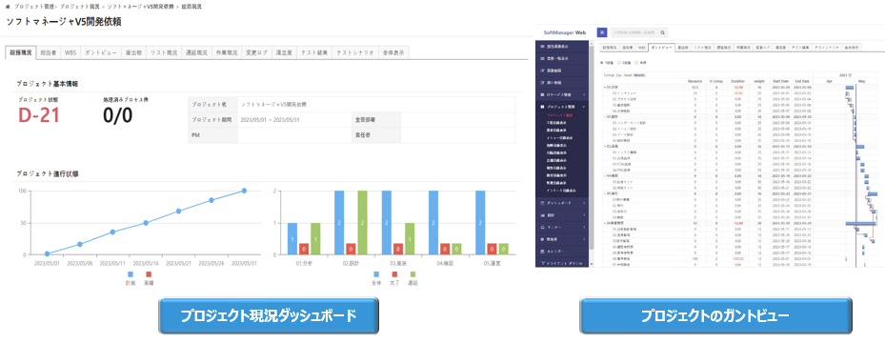Click the magnifier search icon
This screenshot has height=343, width=885.
click(x=663, y=32)
